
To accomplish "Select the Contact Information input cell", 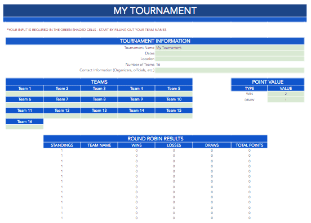I will (x=229, y=70).
